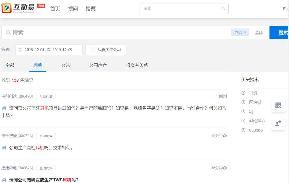This screenshot has width=289, height=183.
Task: Open the 首页 navigation item
Action: 55,9
